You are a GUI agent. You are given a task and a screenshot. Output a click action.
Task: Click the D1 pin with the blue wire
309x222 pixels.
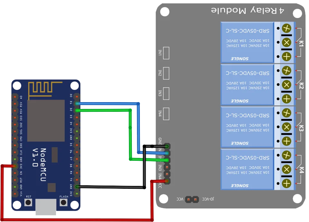pyautogui.click(x=77, y=103)
